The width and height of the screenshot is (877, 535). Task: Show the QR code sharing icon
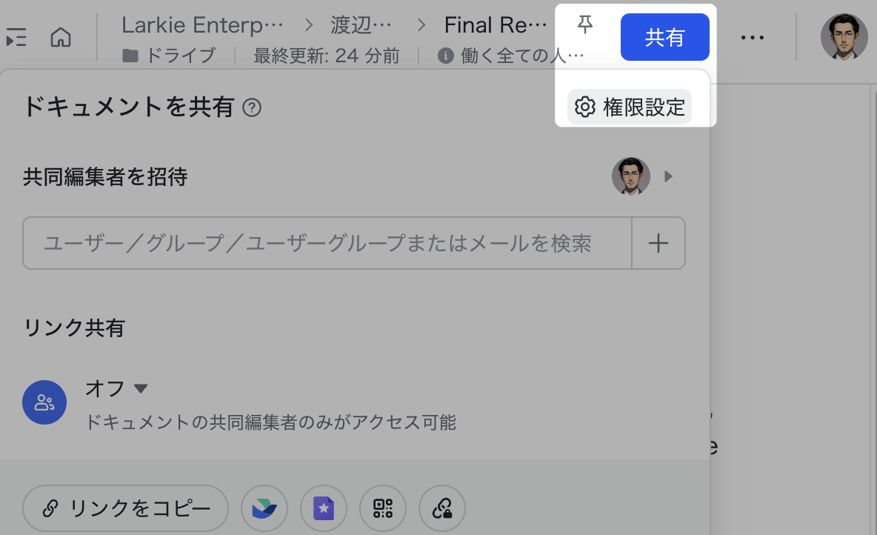(x=383, y=508)
